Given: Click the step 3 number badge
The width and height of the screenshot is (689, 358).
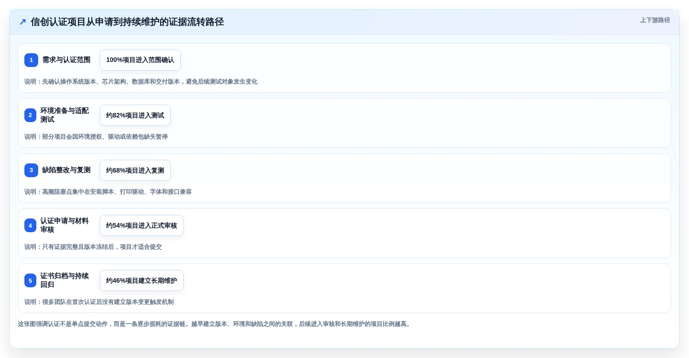Looking at the screenshot, I should (x=31, y=170).
